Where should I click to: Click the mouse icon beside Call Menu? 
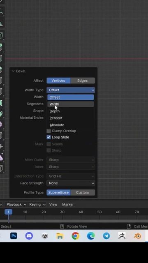[x=129, y=226]
